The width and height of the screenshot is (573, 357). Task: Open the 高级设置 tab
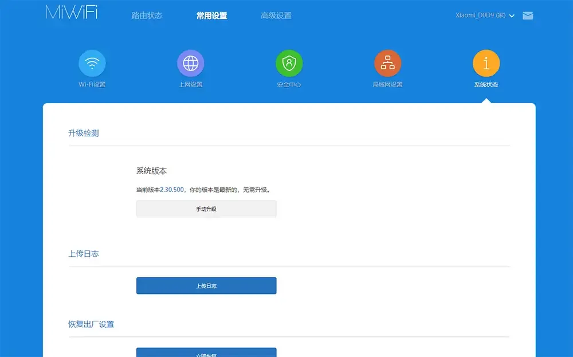276,16
